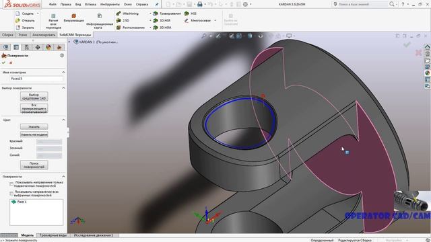Open help for Поверхности panel
The image size is (431, 242).
[62, 55]
